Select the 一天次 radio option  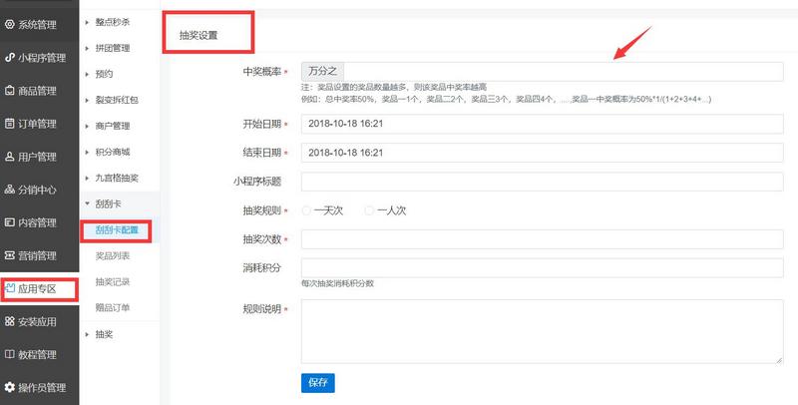pyautogui.click(x=306, y=210)
